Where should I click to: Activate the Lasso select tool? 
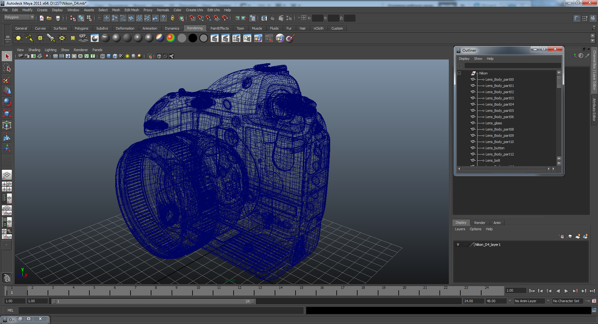(x=7, y=68)
